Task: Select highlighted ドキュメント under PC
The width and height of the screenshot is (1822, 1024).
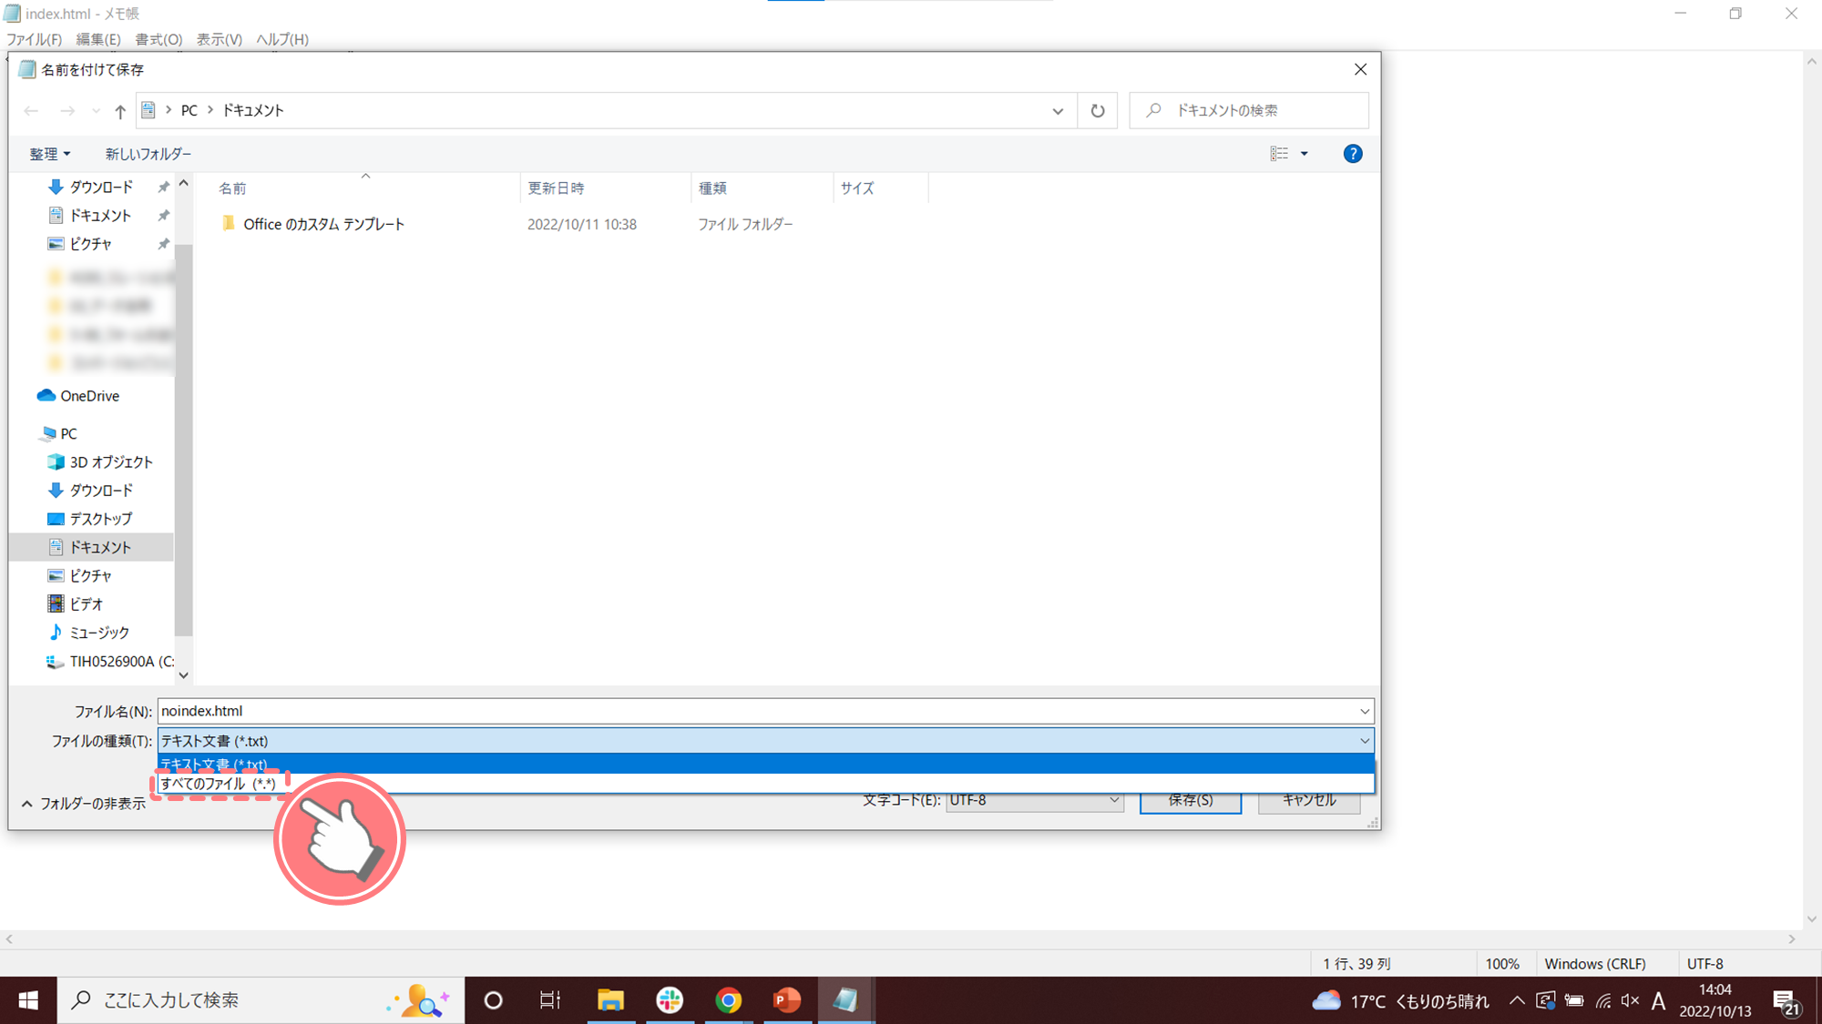Action: pyautogui.click(x=100, y=547)
